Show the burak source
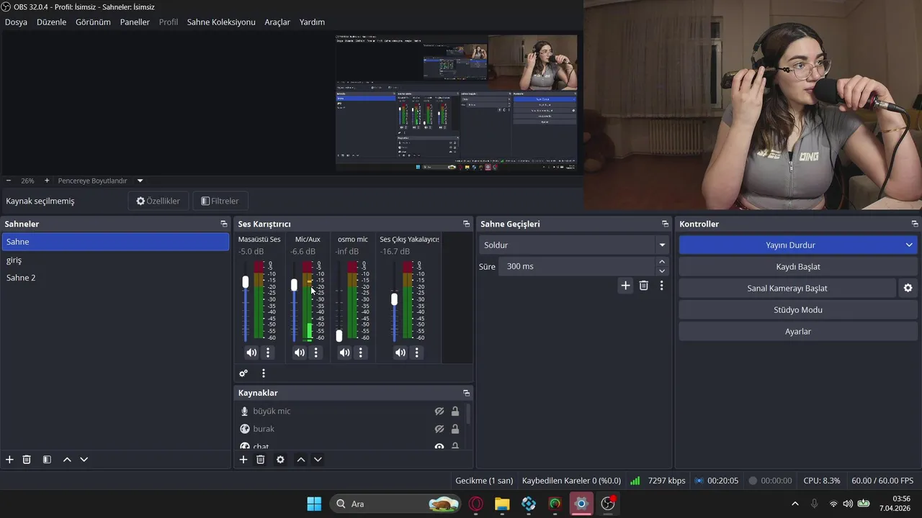 coord(439,429)
